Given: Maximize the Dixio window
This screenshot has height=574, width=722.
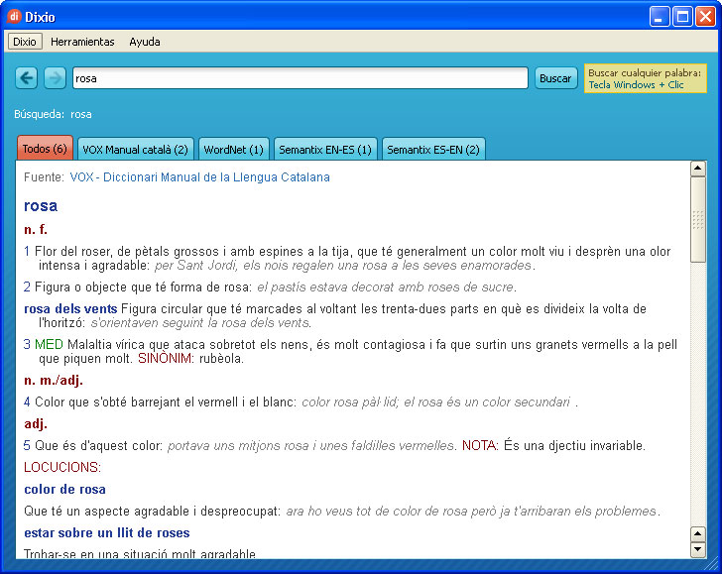Looking at the screenshot, I should 682,17.
